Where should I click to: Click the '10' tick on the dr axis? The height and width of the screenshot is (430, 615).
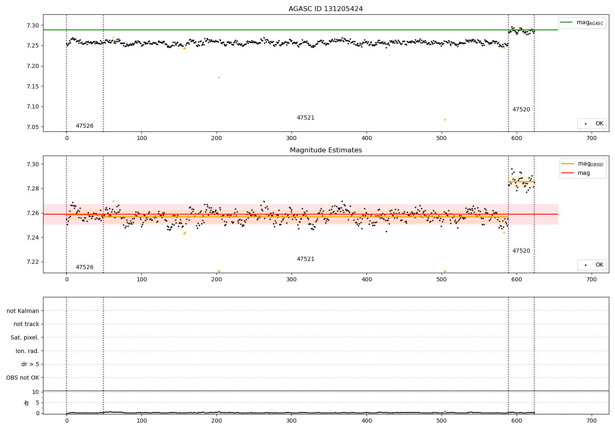(35, 392)
